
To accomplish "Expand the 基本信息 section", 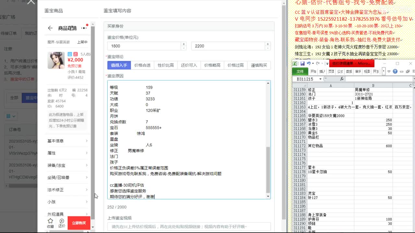I will point(66,141).
